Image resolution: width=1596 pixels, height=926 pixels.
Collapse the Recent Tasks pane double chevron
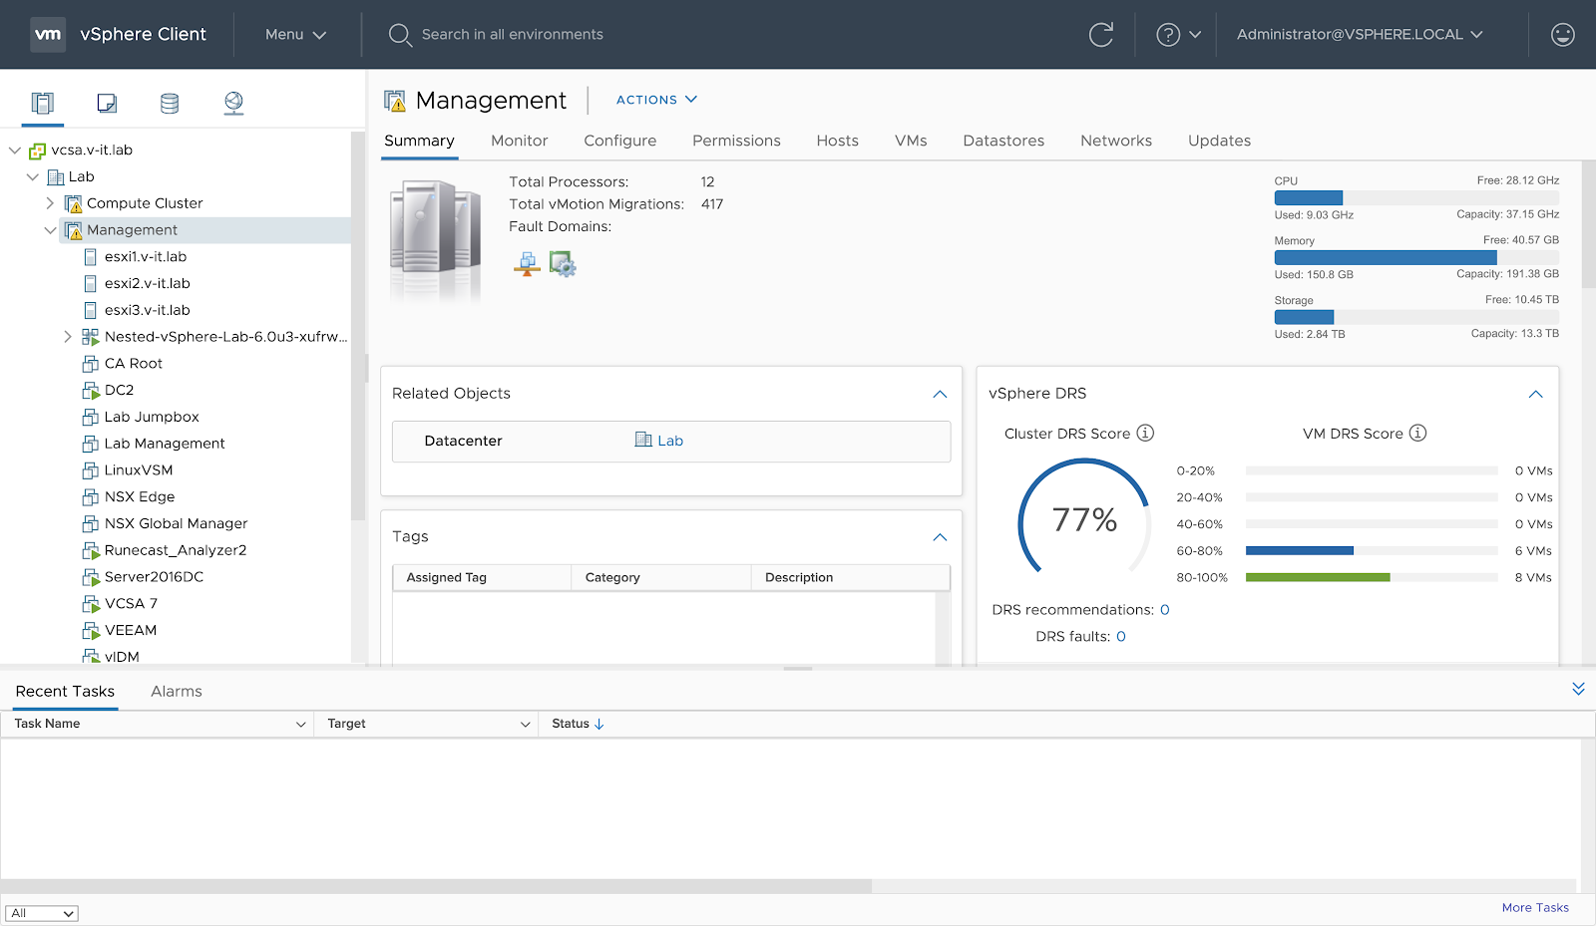(1578, 689)
